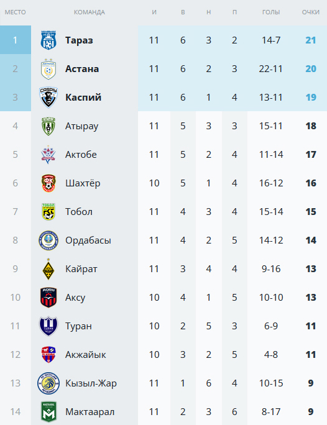This screenshot has height=425, width=327.
Task: Click the Тобол team logo
Action: (x=48, y=212)
